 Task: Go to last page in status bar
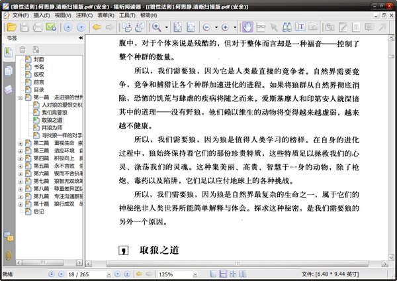(x=127, y=274)
